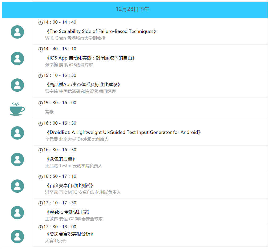The image size is (273, 249).
Task: Click speaker line 'W.K. Chan 香港城市大学副教授'
Action: [75, 38]
